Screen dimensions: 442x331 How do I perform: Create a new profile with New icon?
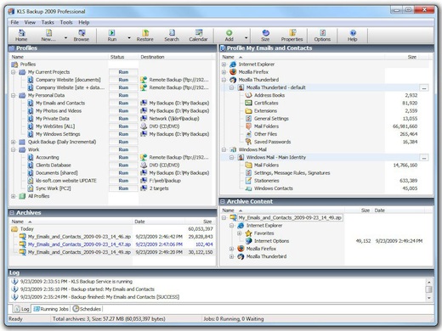pos(48,36)
